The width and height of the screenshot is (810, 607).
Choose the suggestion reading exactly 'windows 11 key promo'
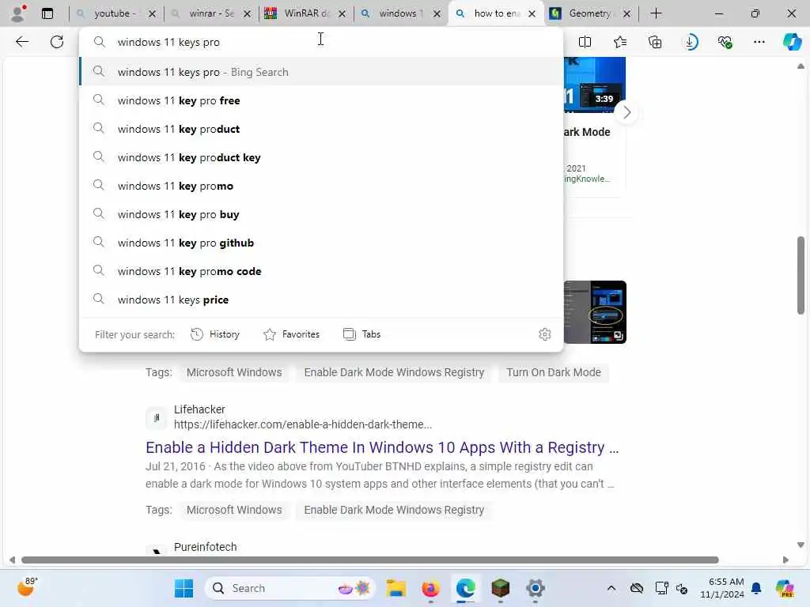tap(321, 186)
